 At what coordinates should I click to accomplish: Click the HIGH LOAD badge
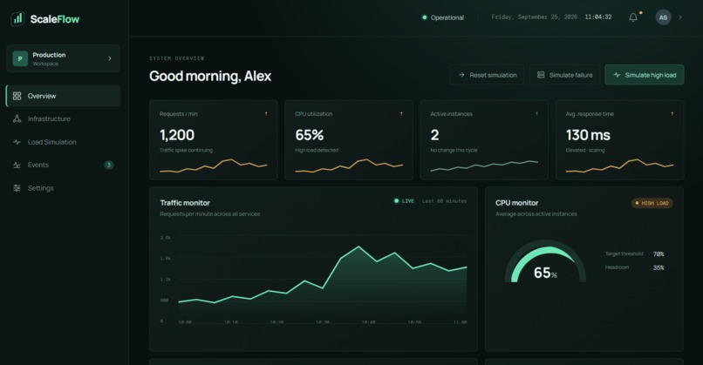point(652,203)
